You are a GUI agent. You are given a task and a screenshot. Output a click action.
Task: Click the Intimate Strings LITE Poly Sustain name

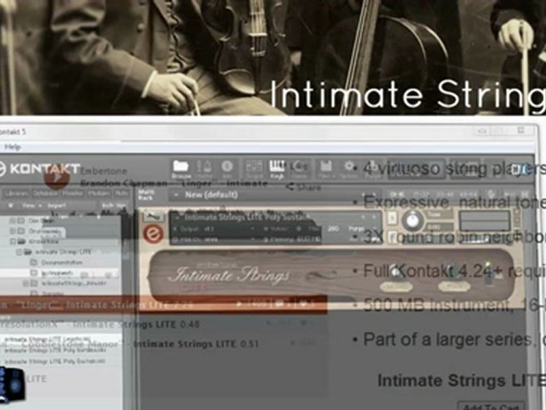(x=246, y=217)
